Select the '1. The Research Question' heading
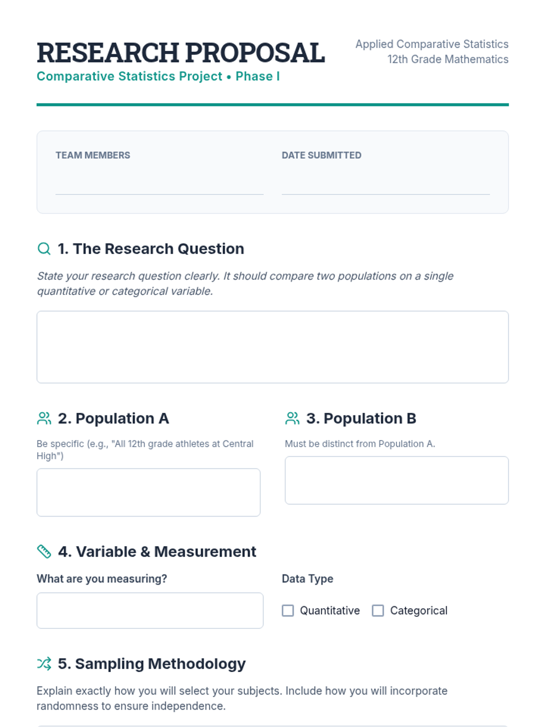Image resolution: width=545 pixels, height=727 pixels. tap(151, 249)
